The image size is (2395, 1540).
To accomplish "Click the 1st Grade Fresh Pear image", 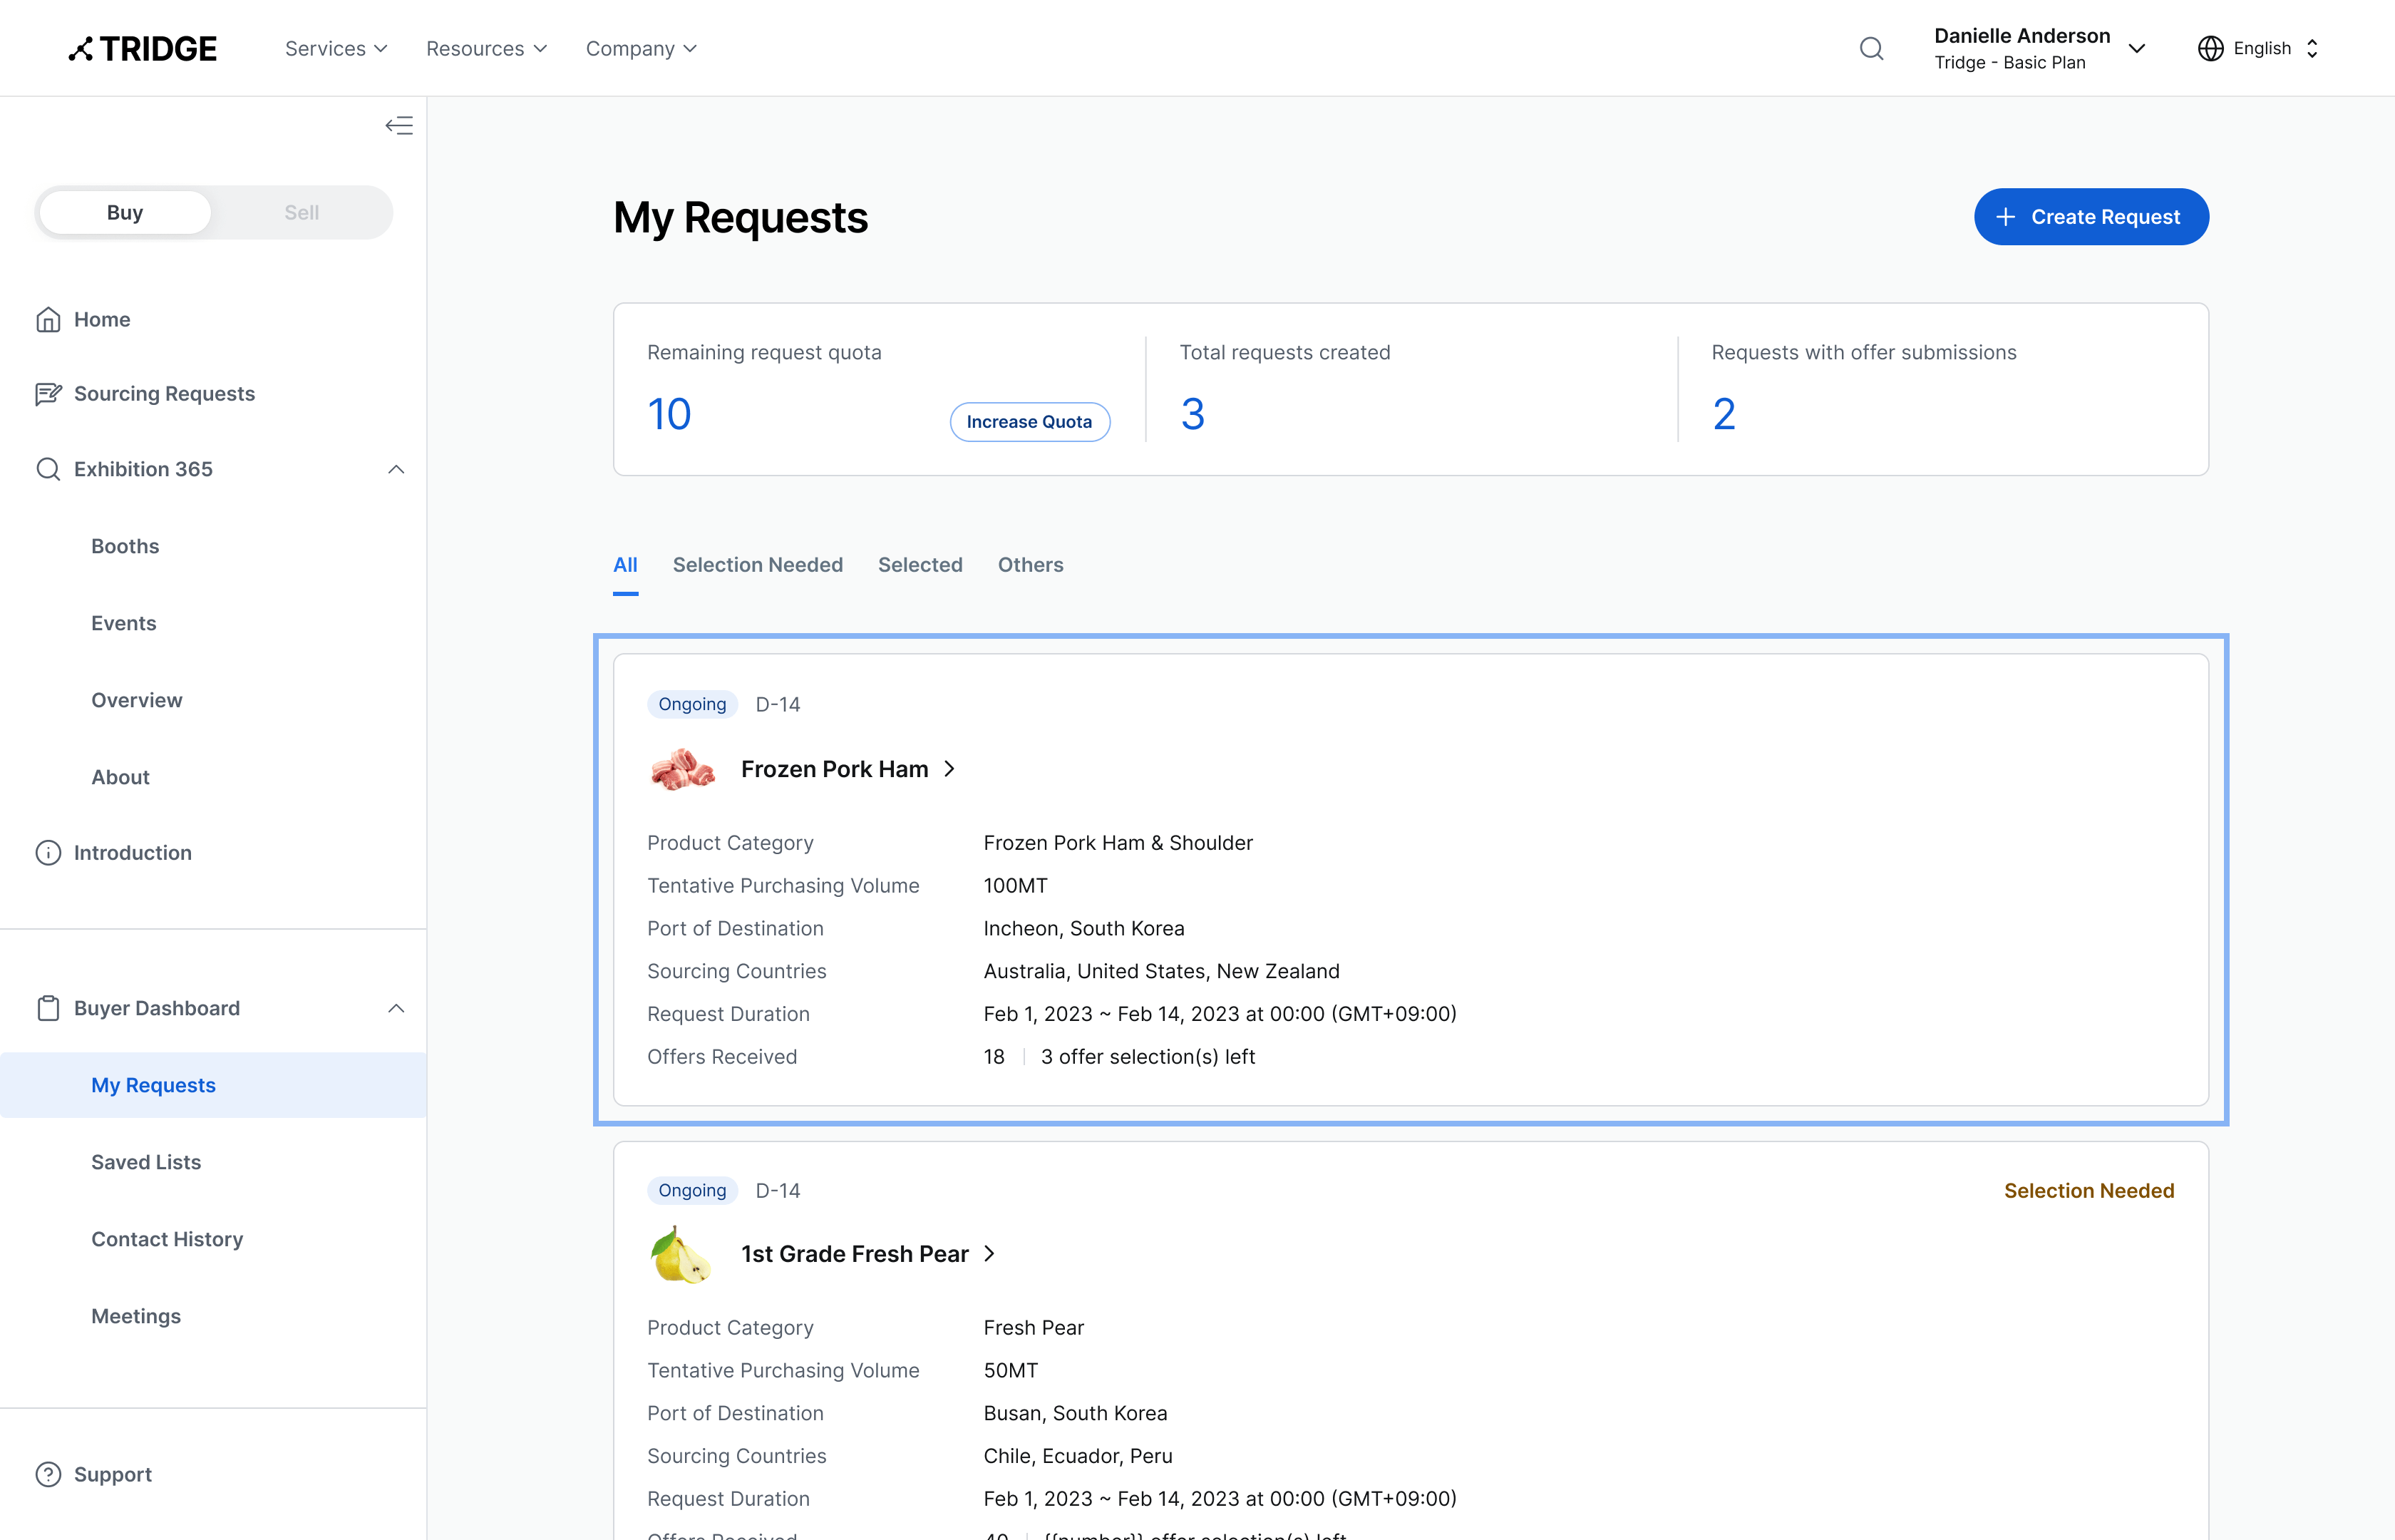I will (x=681, y=1254).
